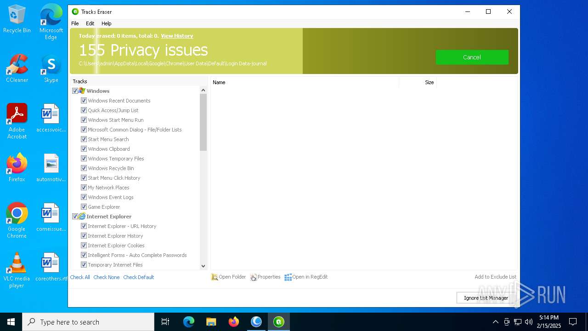Image resolution: width=588 pixels, height=331 pixels.
Task: Uncheck Windows Recycle Bin checkbox
Action: pyautogui.click(x=84, y=168)
